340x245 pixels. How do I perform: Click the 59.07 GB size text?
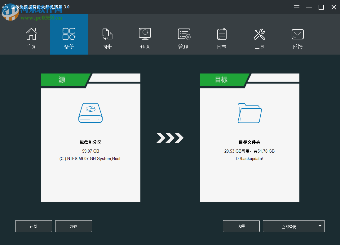coord(91,151)
